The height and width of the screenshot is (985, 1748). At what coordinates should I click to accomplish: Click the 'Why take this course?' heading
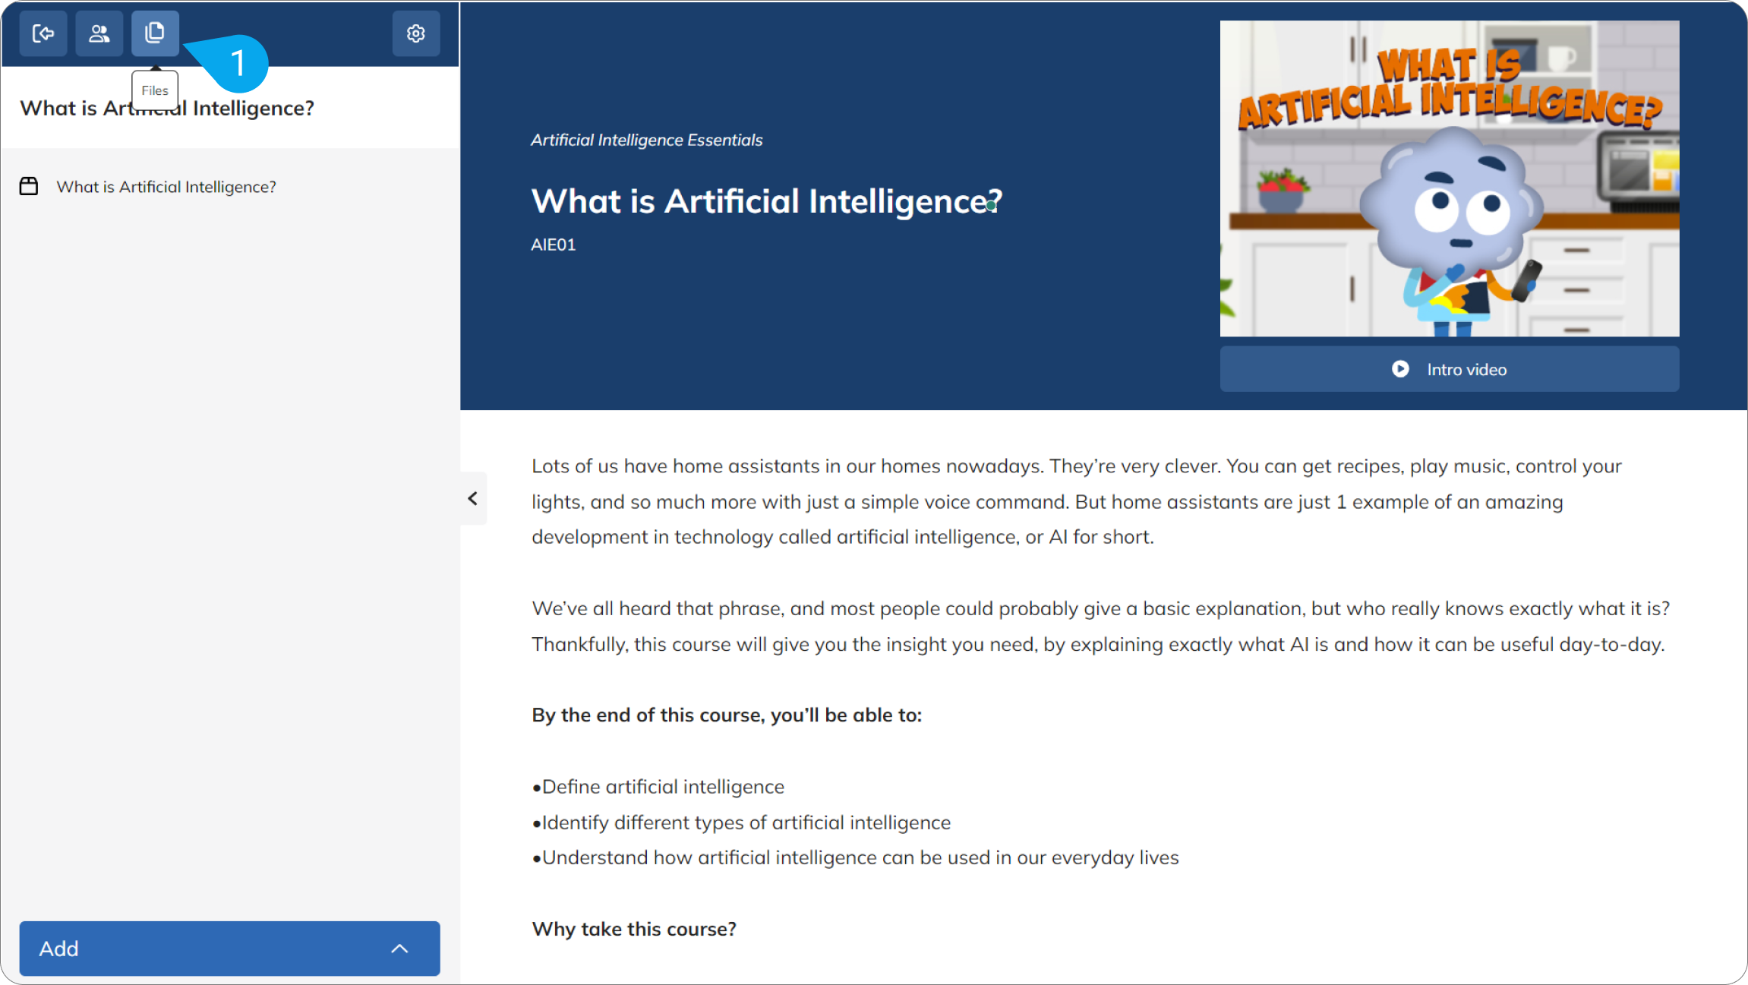(634, 929)
